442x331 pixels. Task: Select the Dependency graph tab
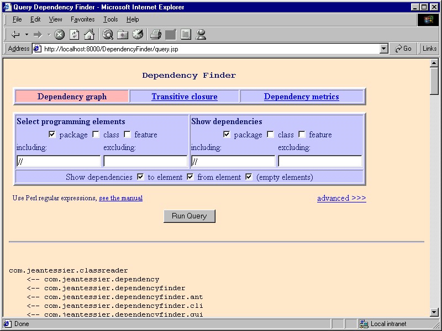[72, 97]
